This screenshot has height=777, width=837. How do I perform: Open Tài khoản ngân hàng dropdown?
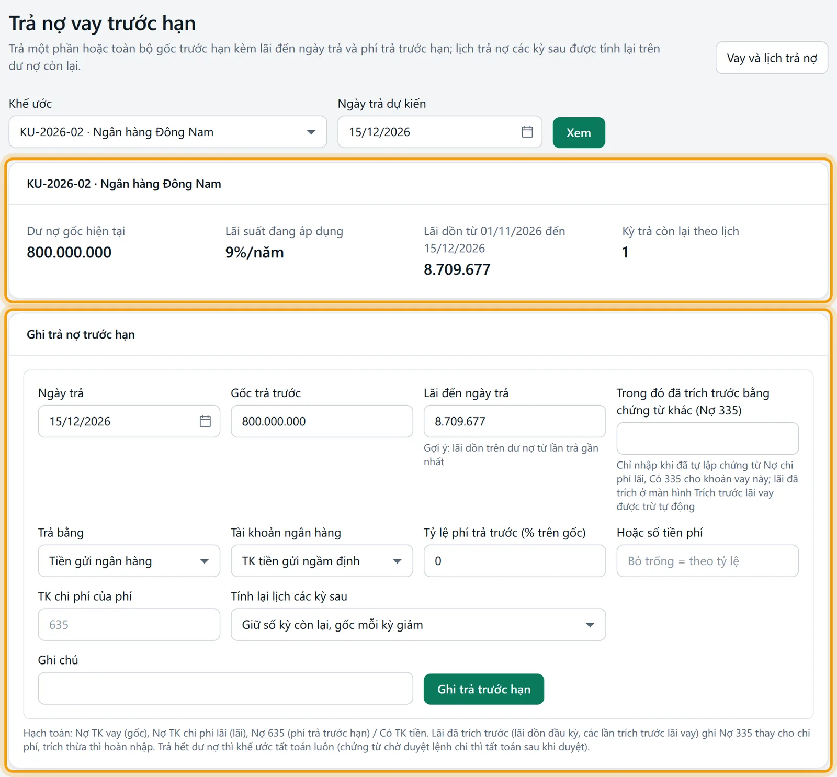tap(322, 561)
